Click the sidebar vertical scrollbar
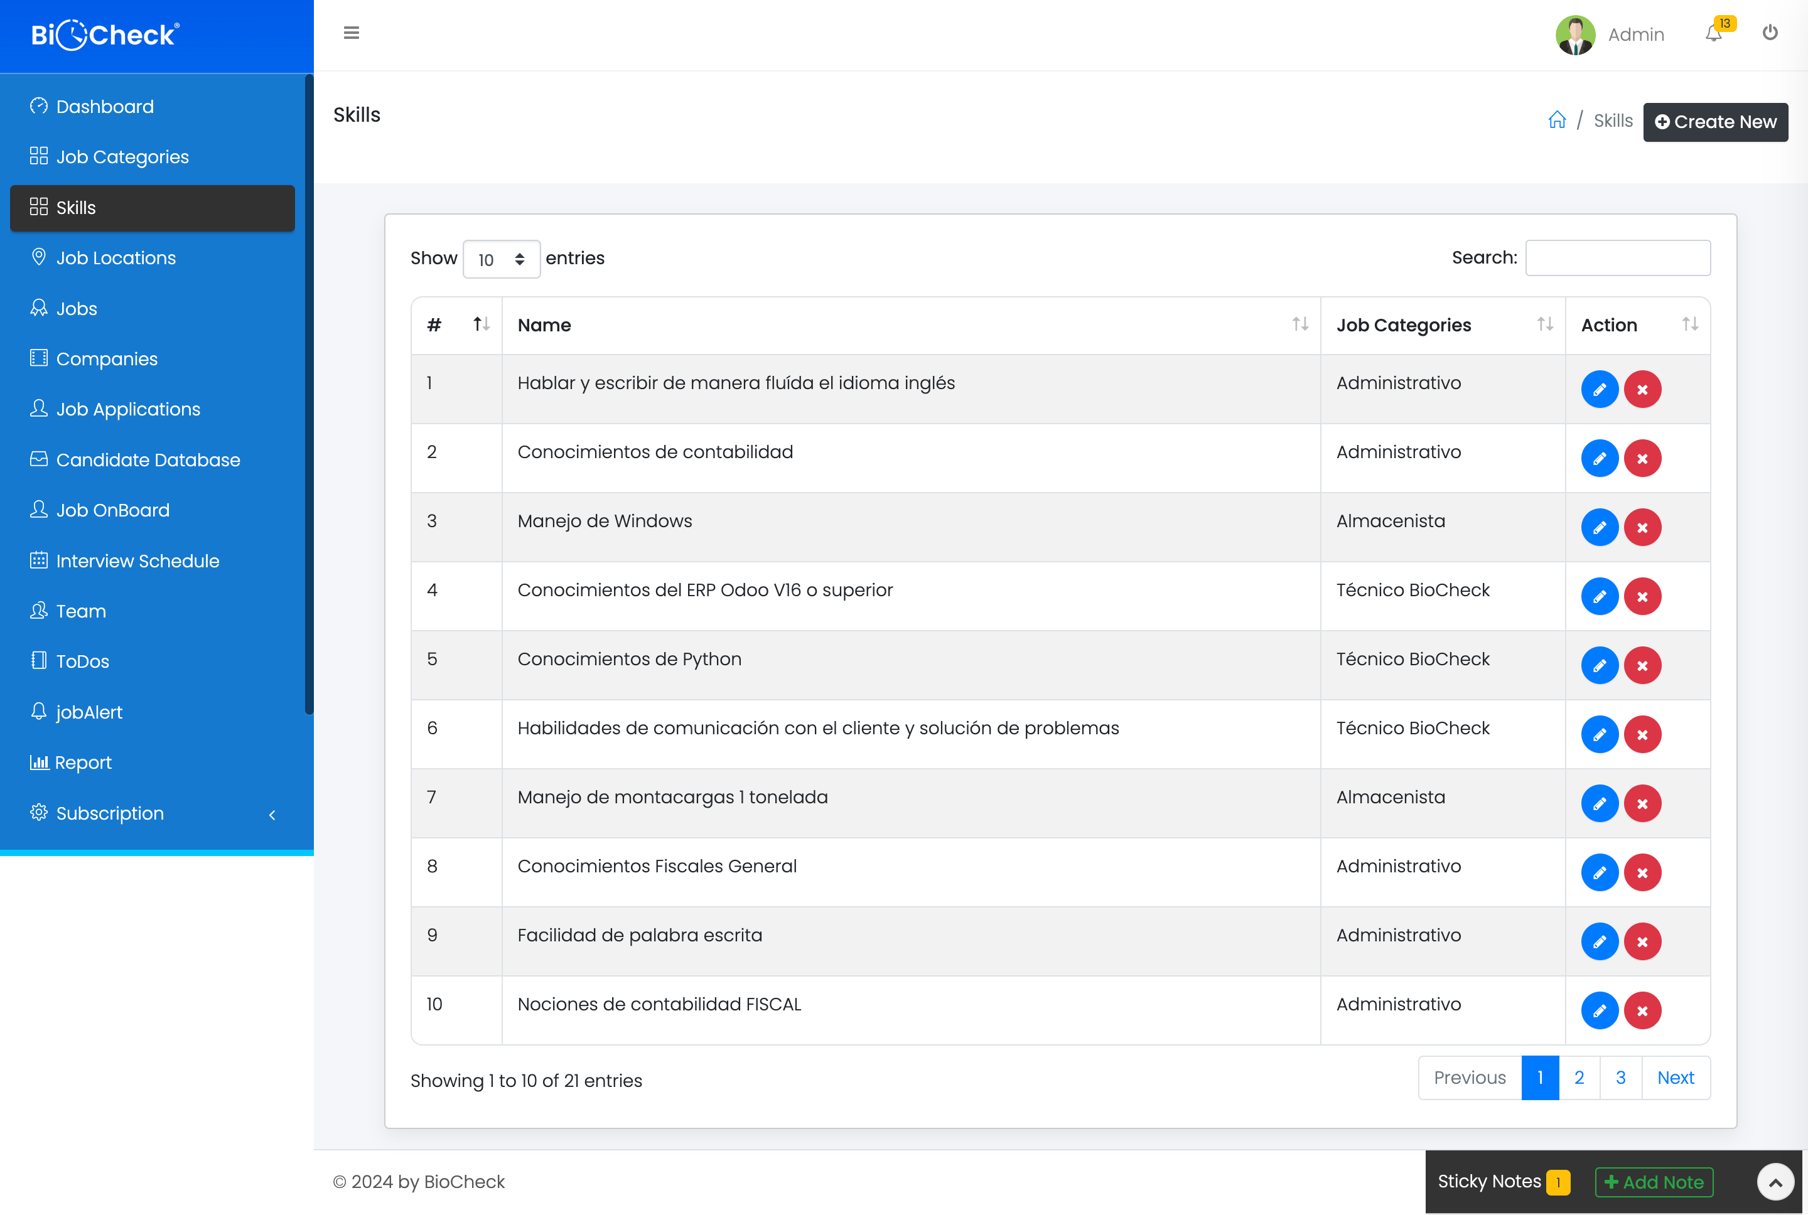This screenshot has width=1808, height=1215. (x=309, y=393)
